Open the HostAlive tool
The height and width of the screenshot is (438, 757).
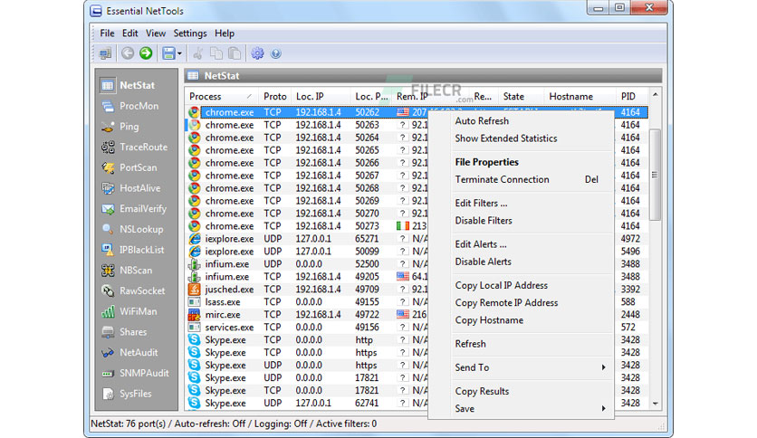tap(130, 188)
